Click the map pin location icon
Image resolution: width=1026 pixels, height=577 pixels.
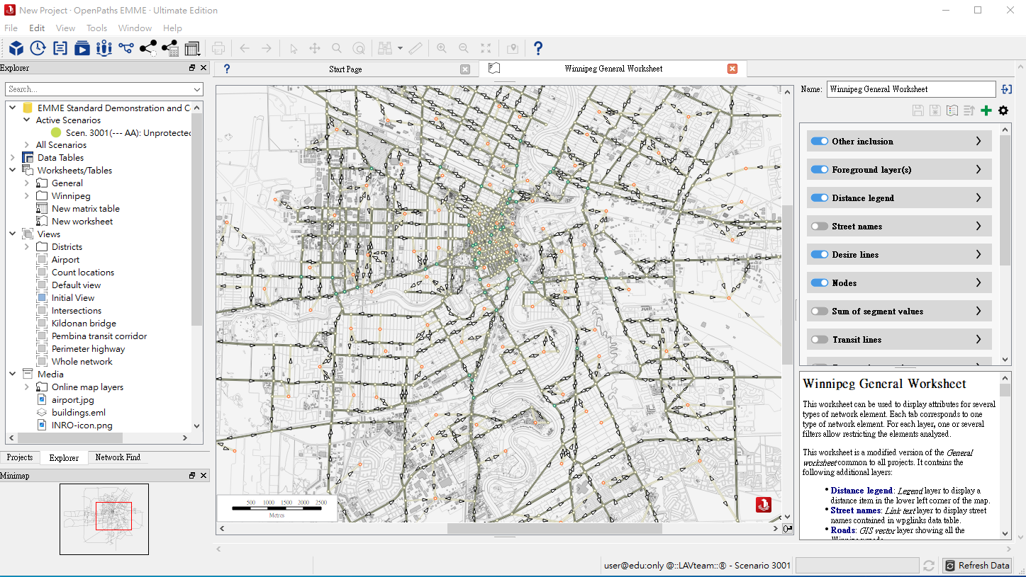(512, 48)
